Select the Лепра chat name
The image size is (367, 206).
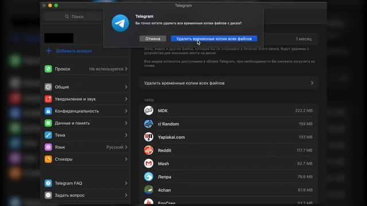coord(165,177)
